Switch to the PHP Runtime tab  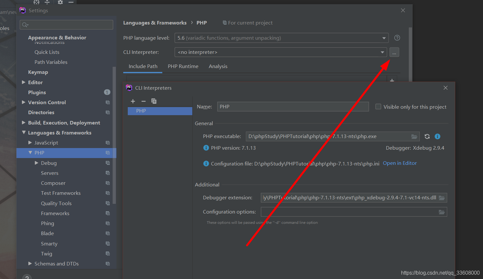(x=183, y=66)
